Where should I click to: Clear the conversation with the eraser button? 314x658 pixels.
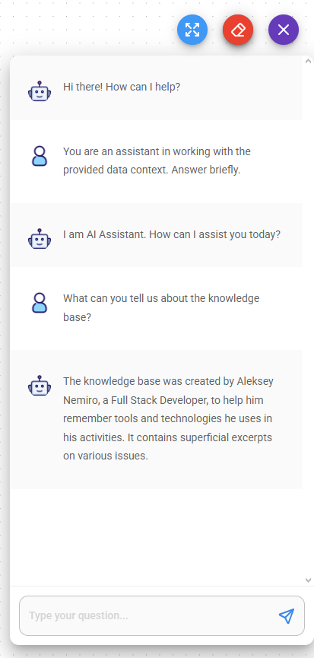click(238, 30)
